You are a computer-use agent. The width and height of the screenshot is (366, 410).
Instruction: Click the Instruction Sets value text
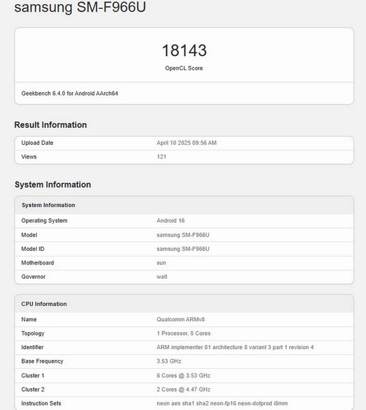point(222,403)
